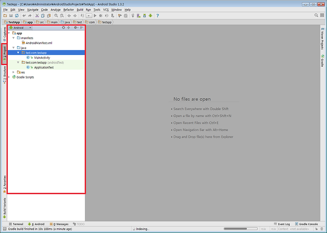Image resolution: width=327 pixels, height=233 pixels.
Task: Open the Build menu
Action: coord(80,10)
